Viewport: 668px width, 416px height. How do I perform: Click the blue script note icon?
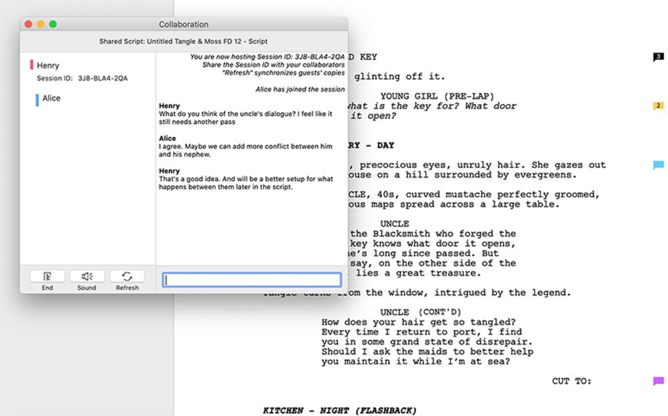658,165
